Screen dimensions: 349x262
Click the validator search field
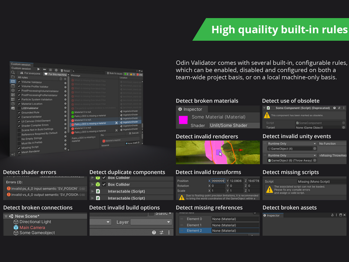tap(88, 72)
